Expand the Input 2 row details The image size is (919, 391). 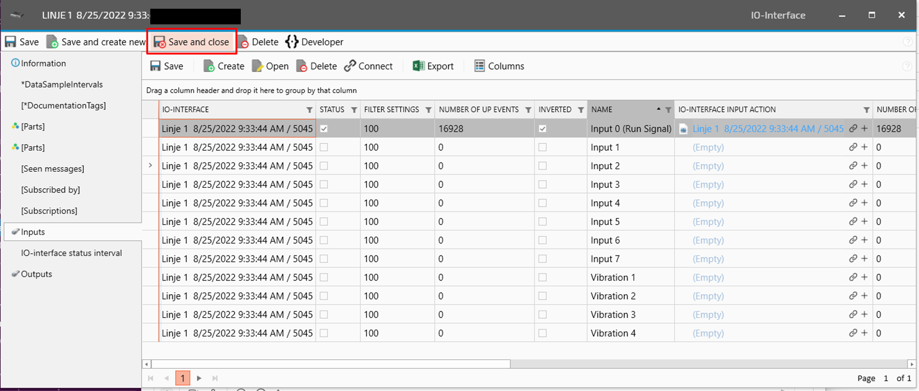click(x=150, y=165)
